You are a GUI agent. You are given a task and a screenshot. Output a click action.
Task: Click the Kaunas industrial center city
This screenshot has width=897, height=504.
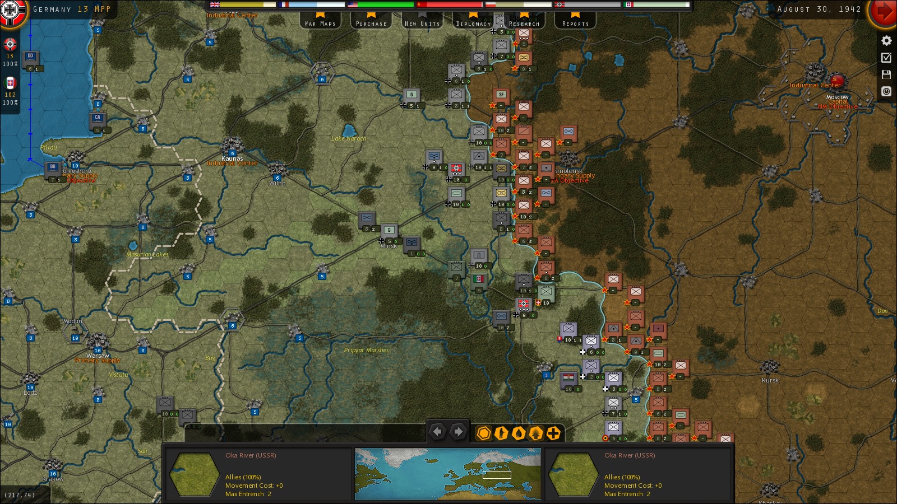232,146
